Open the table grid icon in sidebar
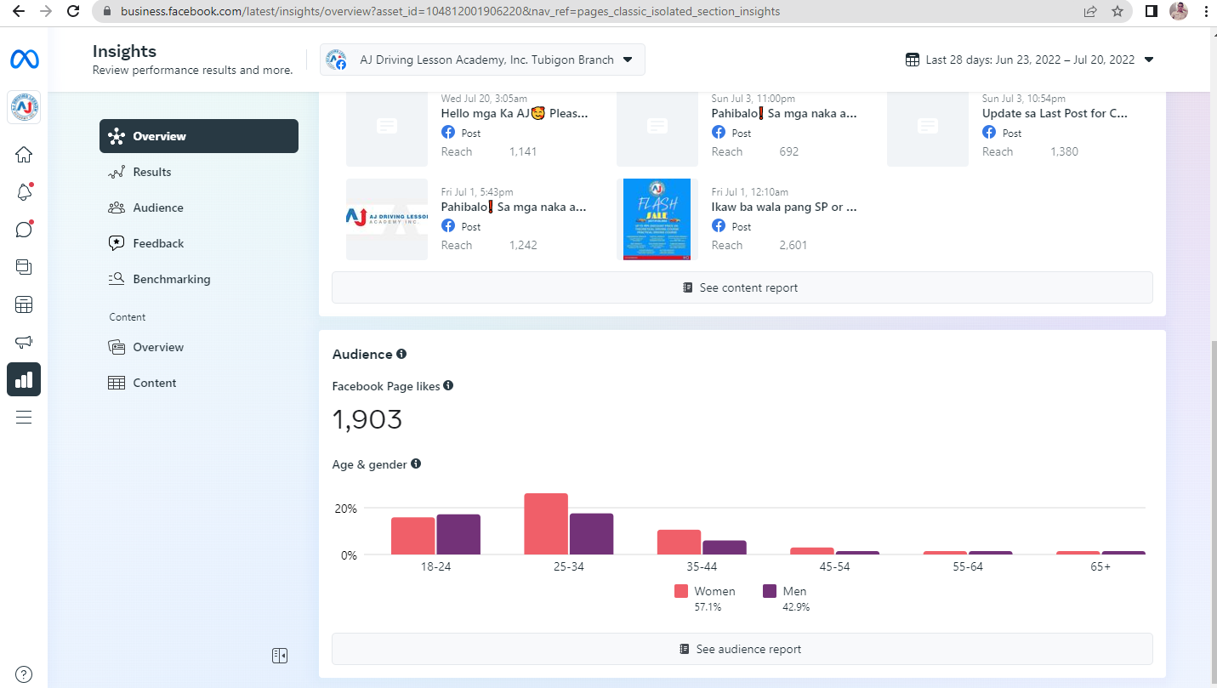The image size is (1217, 688). [24, 304]
